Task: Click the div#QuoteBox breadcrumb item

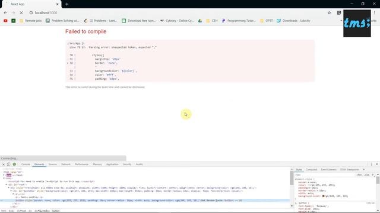Action: pyautogui.click(x=42, y=211)
